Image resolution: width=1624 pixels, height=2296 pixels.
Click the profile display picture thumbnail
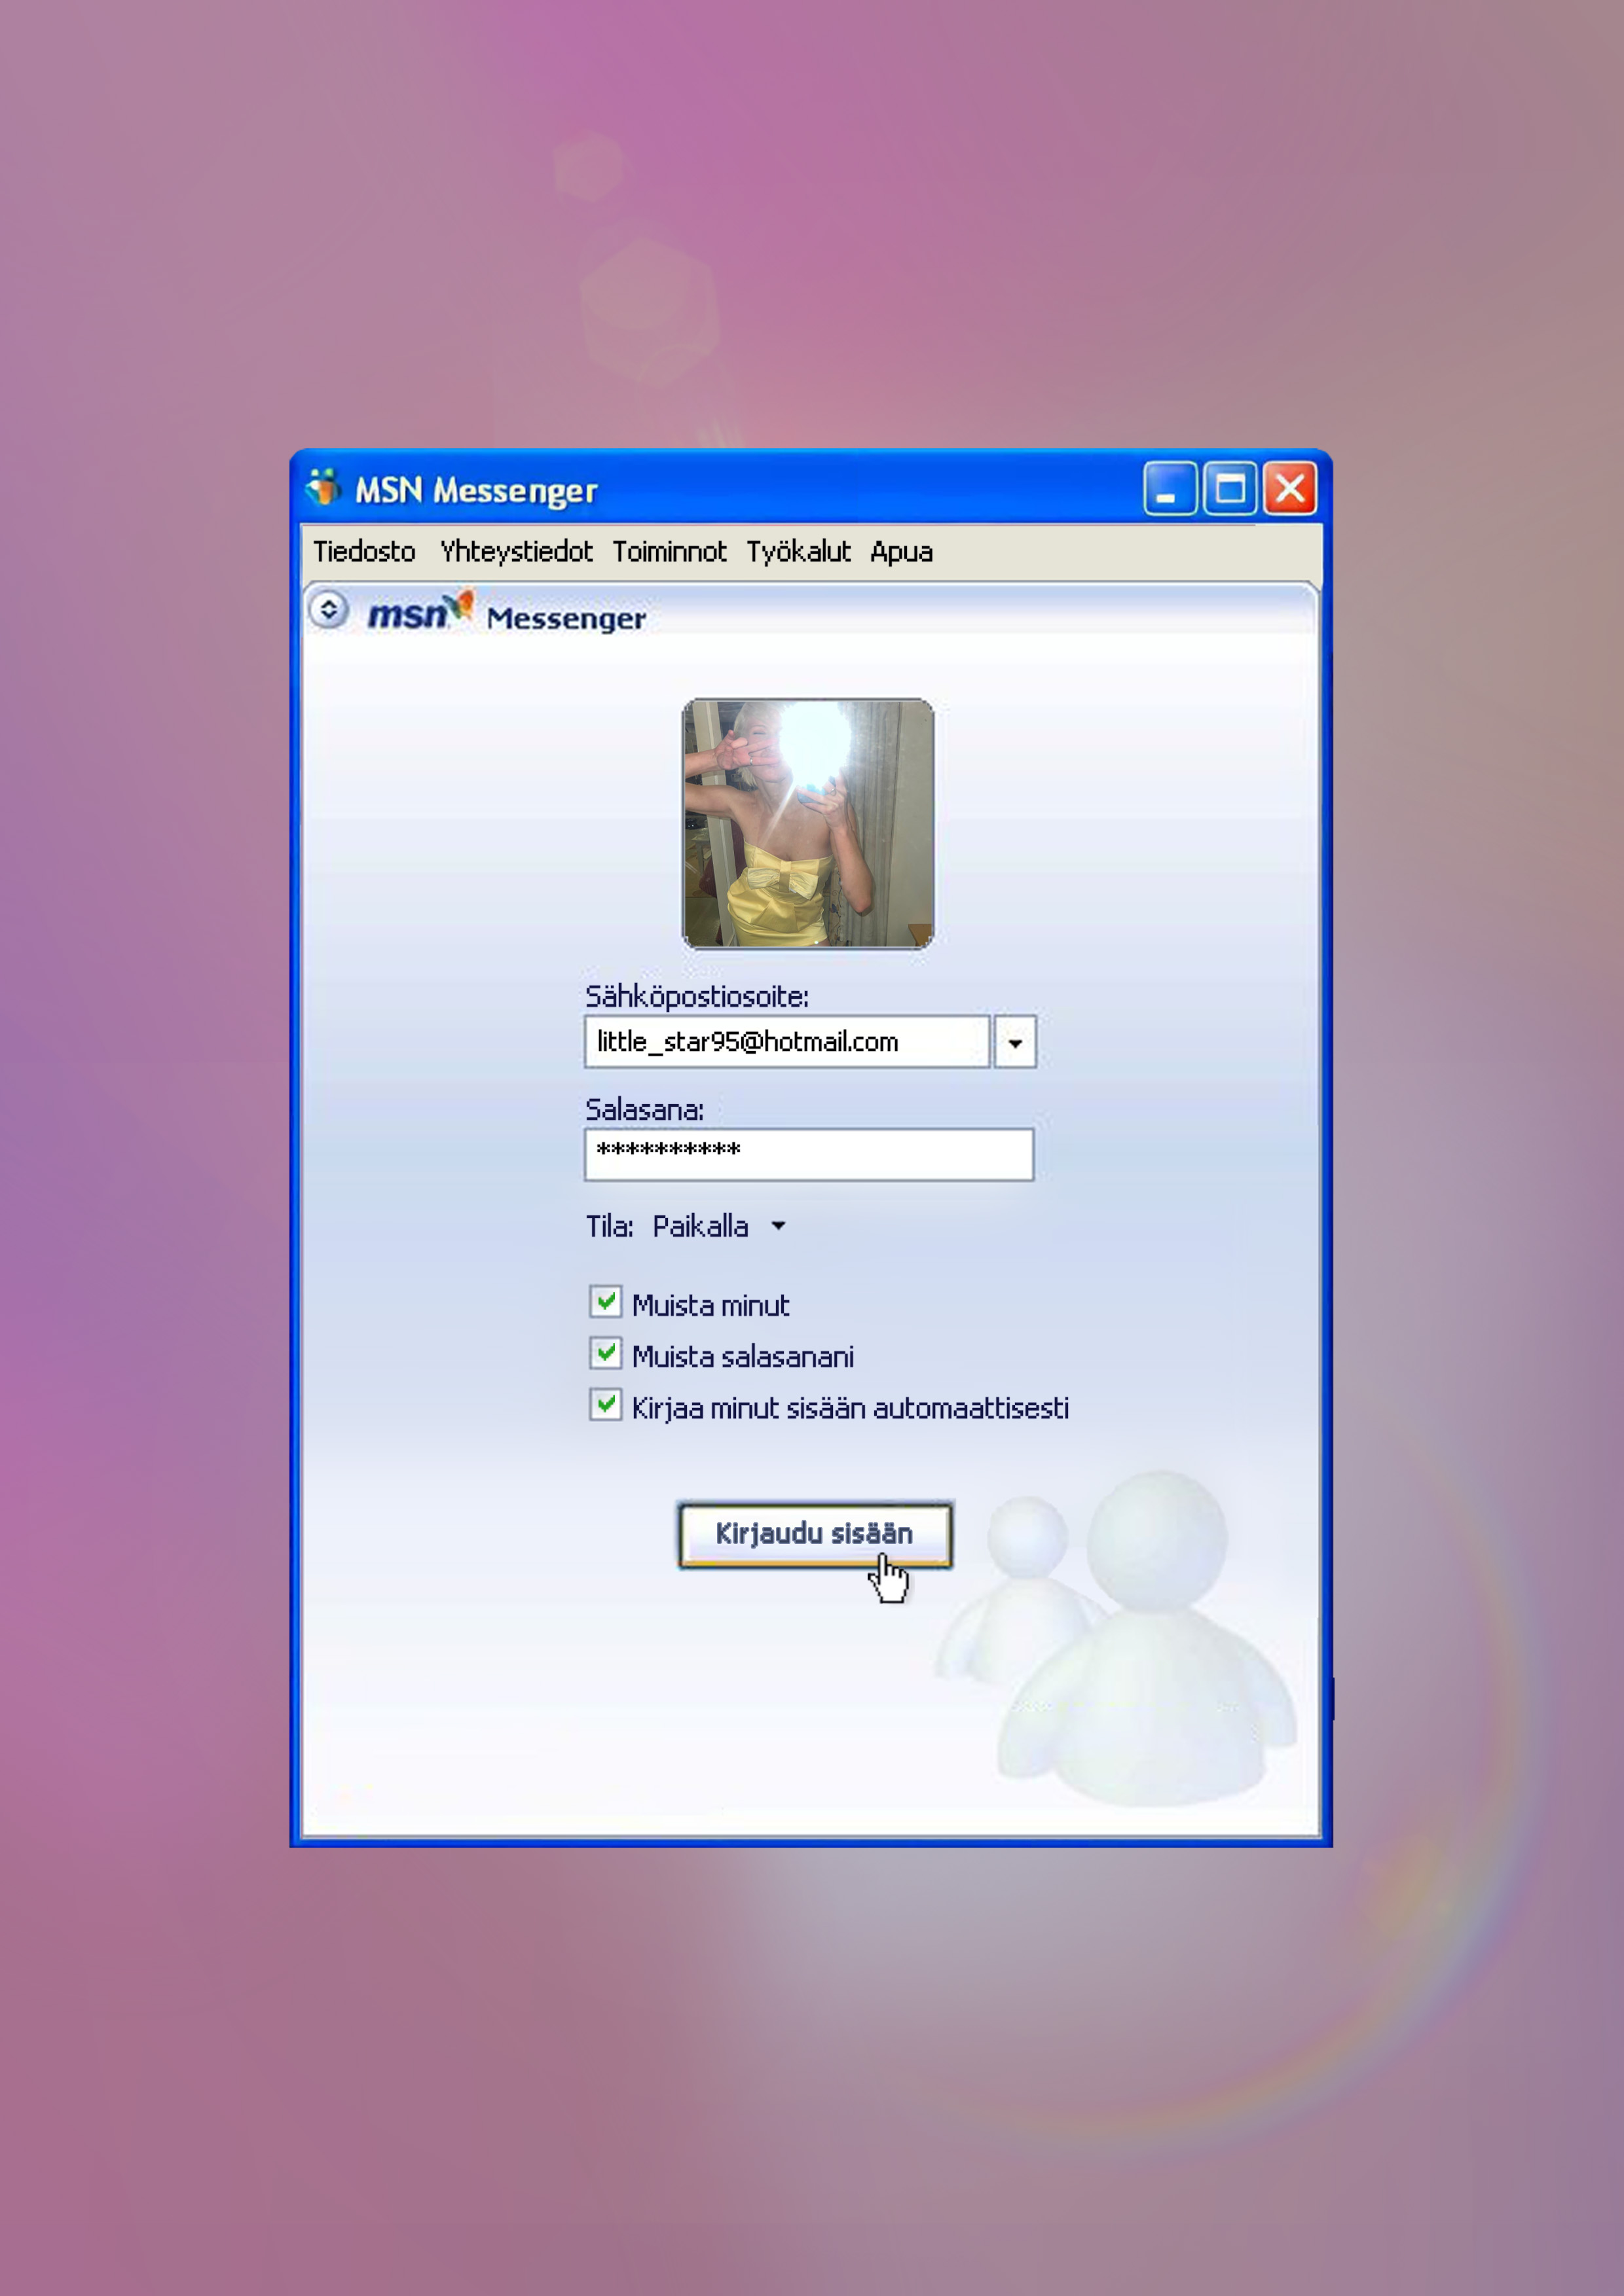pos(807,823)
